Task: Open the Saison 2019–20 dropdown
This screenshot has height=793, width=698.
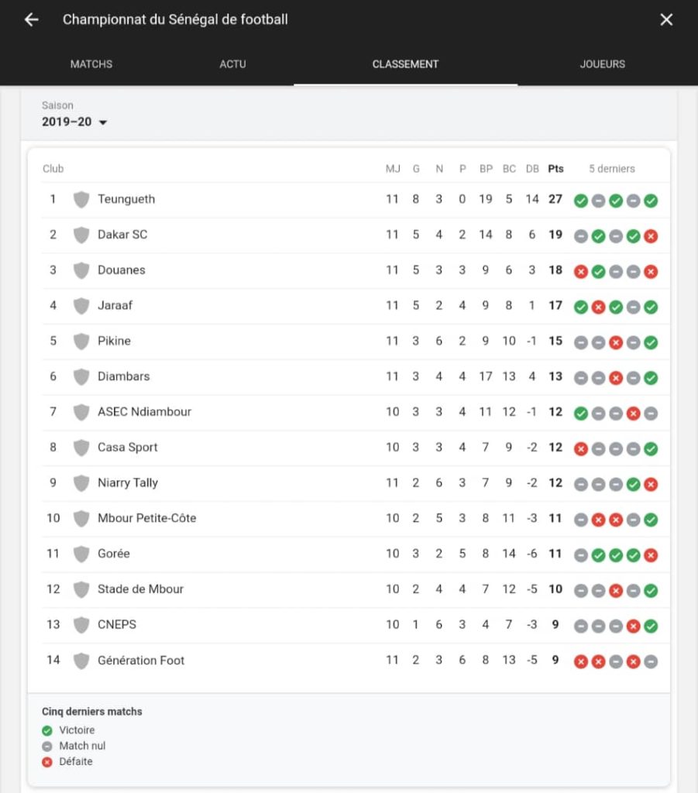Action: coord(74,122)
